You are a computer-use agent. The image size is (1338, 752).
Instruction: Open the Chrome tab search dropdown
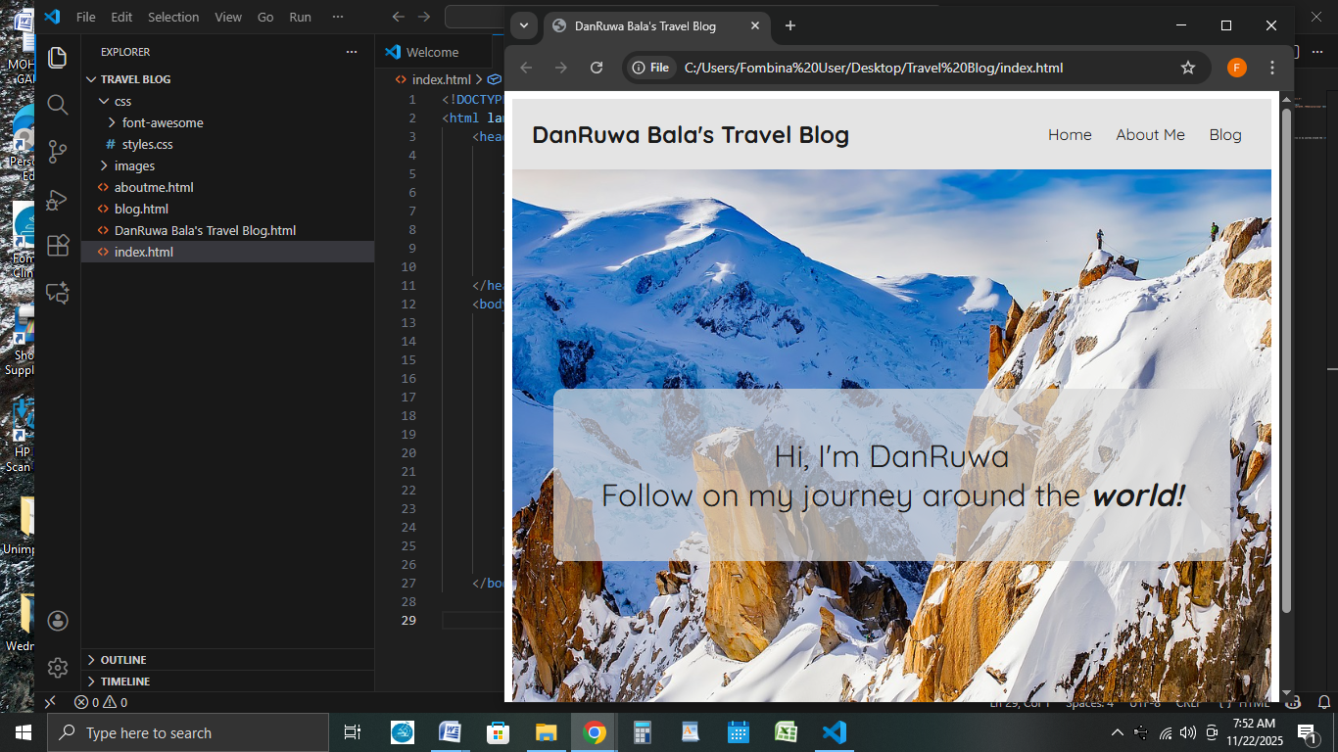524,26
